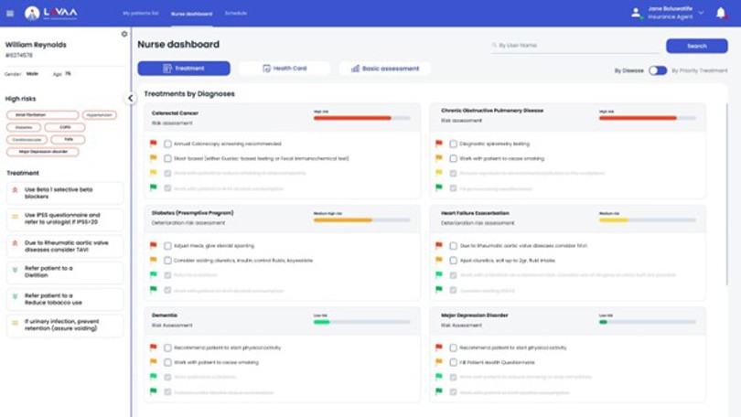Expand the Jane Boluwatife account dropdown
741x417 pixels.
click(x=701, y=13)
